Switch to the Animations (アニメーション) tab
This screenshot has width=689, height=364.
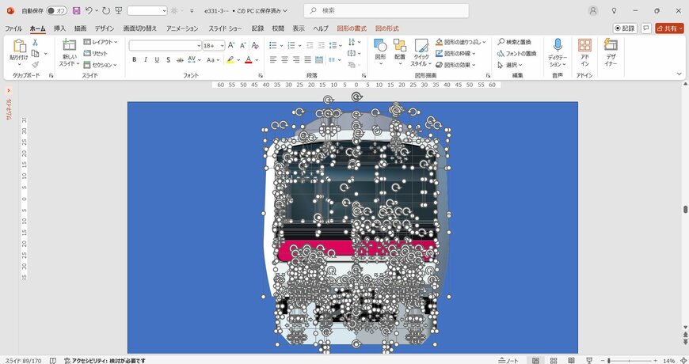tap(184, 28)
